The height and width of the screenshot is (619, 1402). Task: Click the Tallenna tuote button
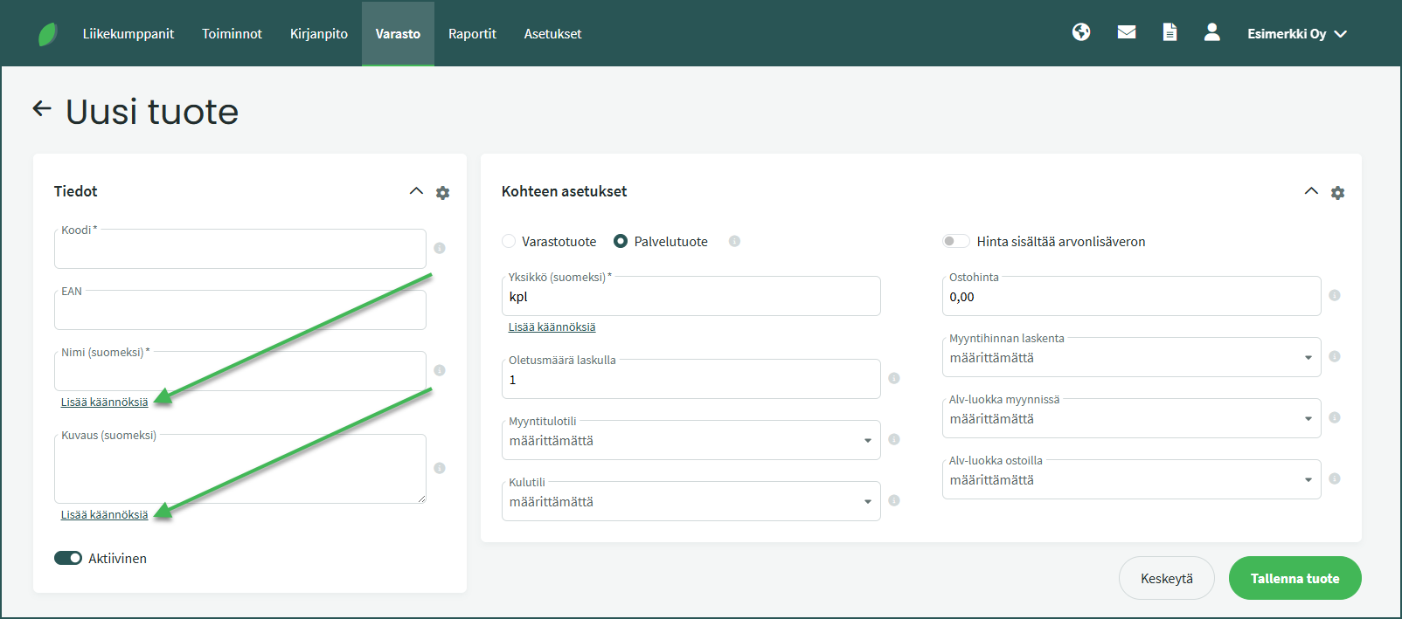tap(1294, 578)
